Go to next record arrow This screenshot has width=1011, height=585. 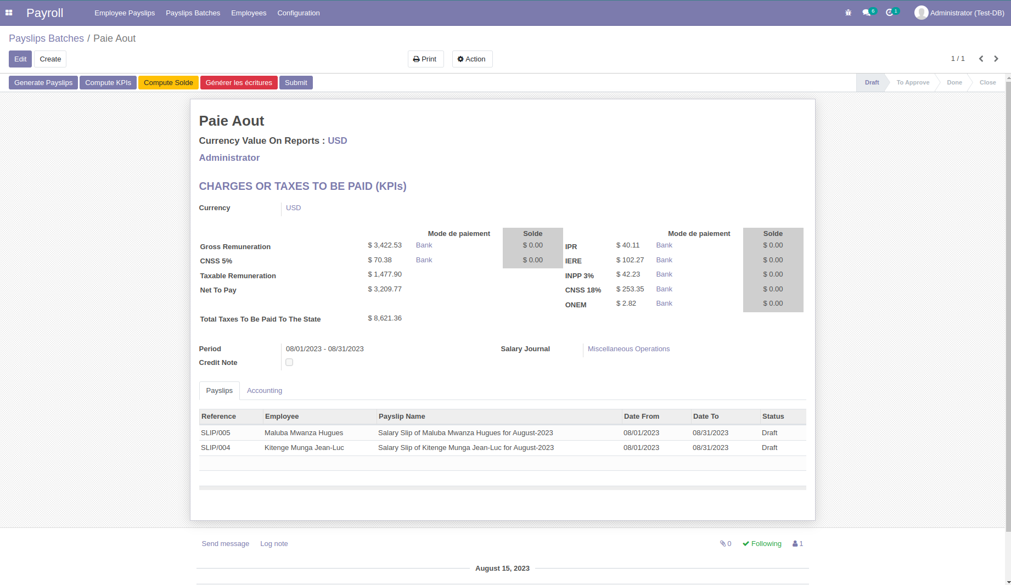point(996,59)
